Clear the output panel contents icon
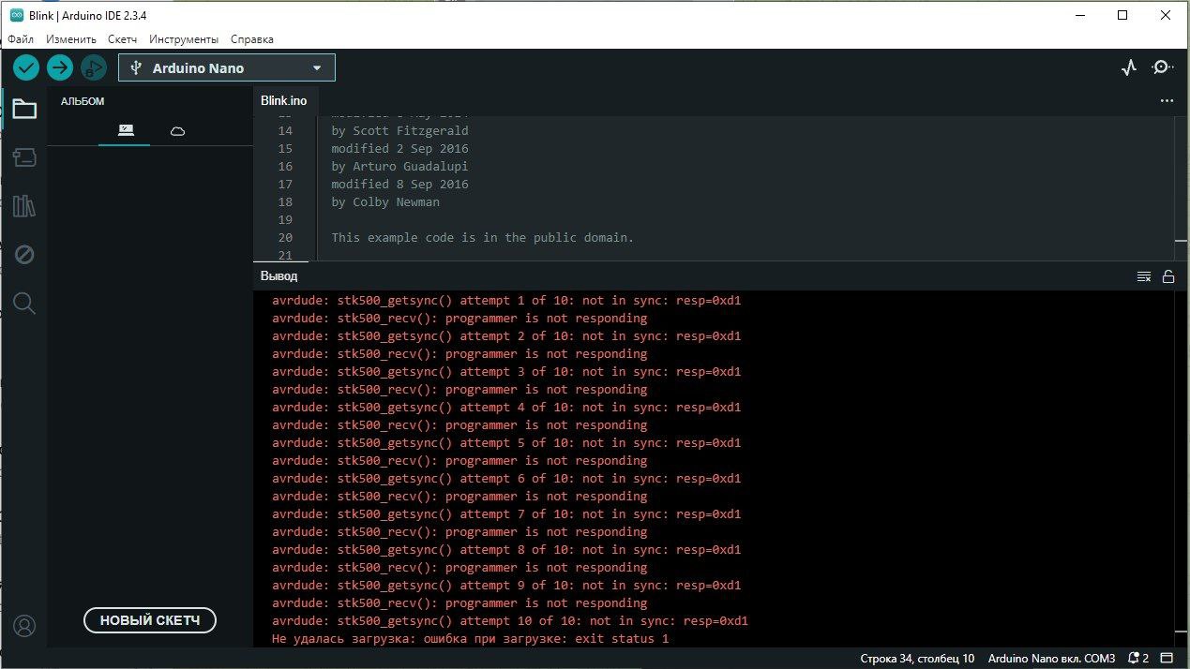The width and height of the screenshot is (1190, 669). click(x=1144, y=276)
